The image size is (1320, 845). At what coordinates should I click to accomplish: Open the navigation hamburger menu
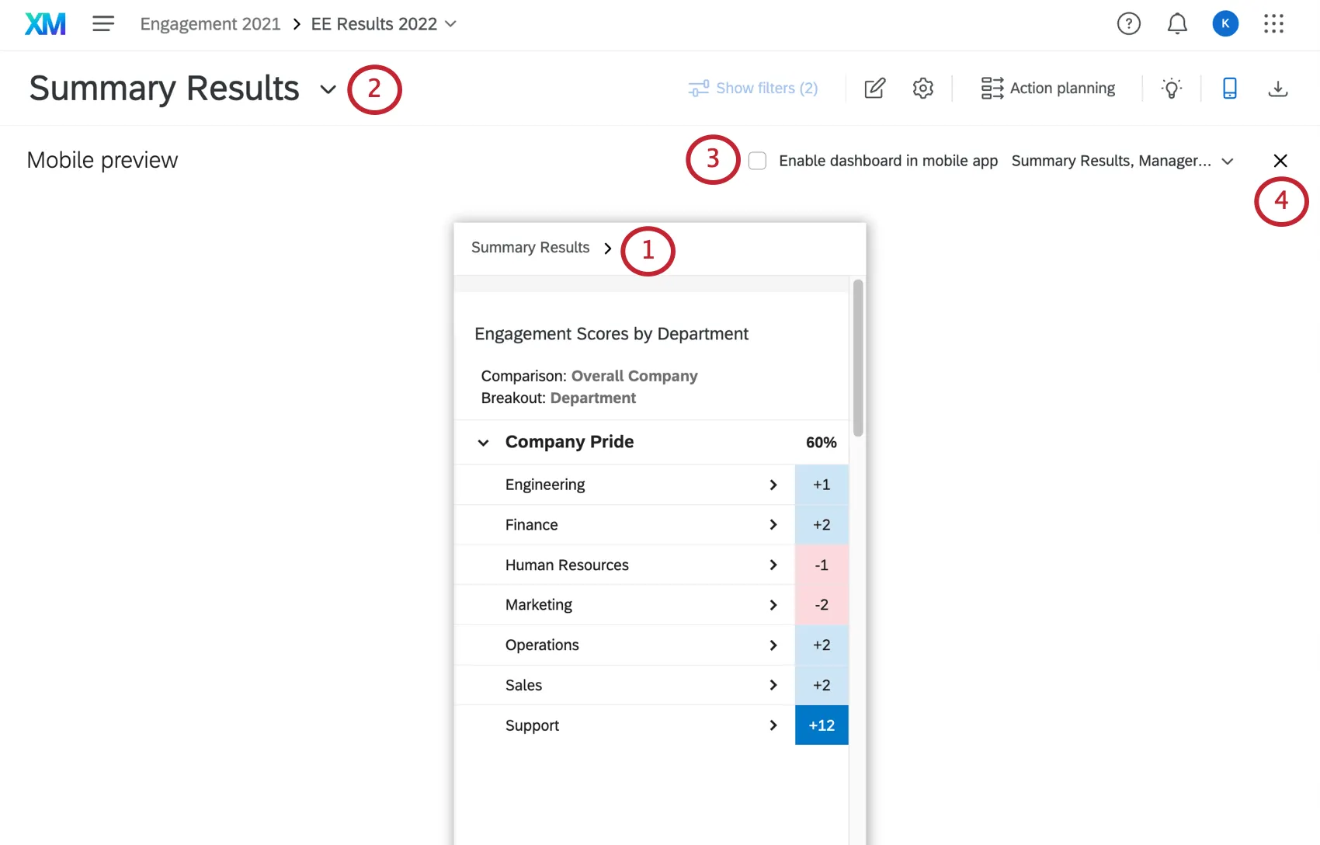[102, 23]
